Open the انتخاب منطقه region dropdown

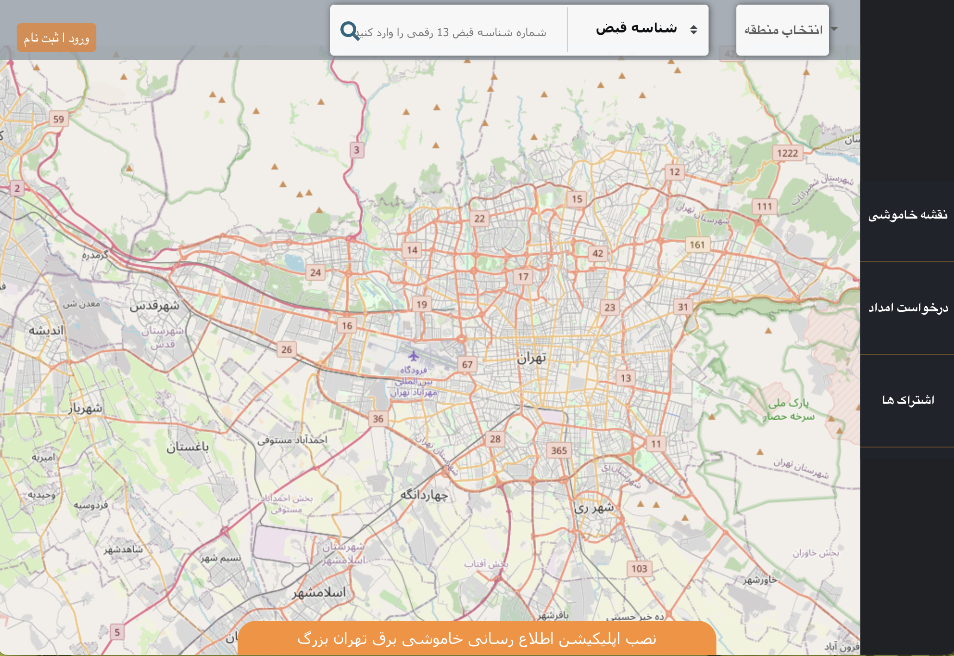click(x=783, y=30)
